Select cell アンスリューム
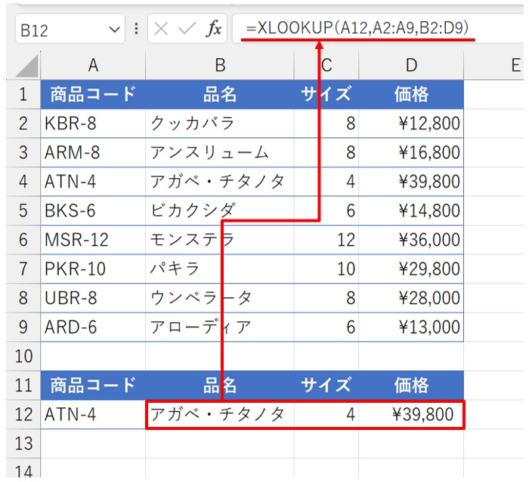Viewport: 529px width, 482px height. click(220, 152)
